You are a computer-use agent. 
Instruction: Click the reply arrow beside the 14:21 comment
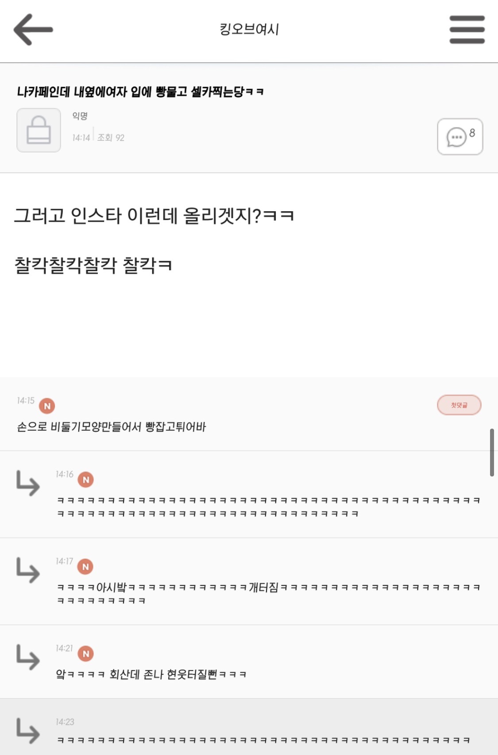point(27,657)
